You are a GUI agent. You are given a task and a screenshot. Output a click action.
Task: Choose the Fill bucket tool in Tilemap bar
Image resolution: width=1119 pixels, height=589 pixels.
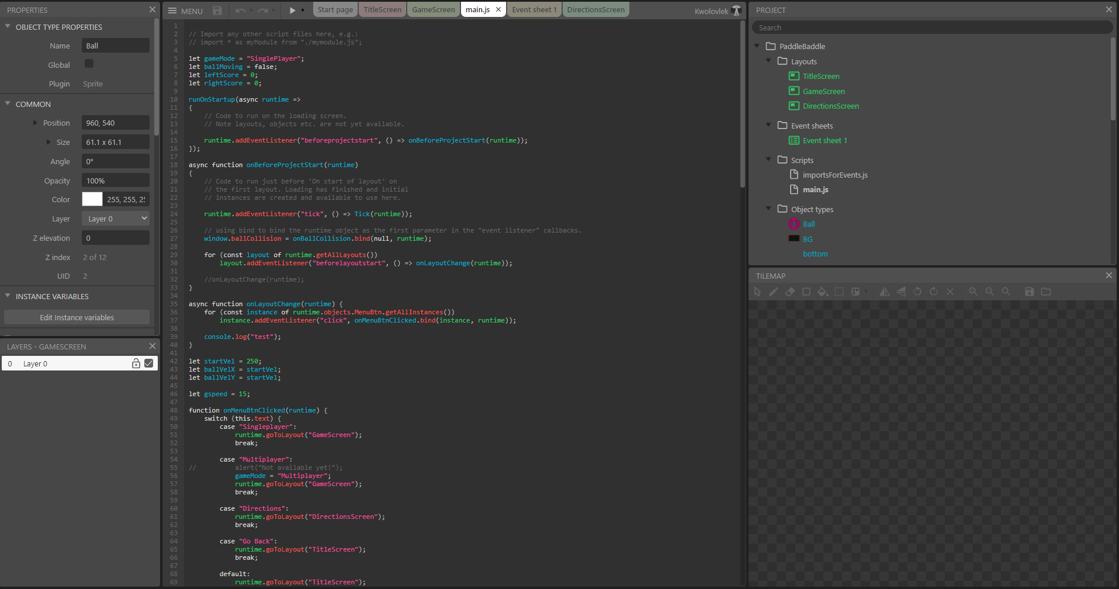tap(822, 292)
